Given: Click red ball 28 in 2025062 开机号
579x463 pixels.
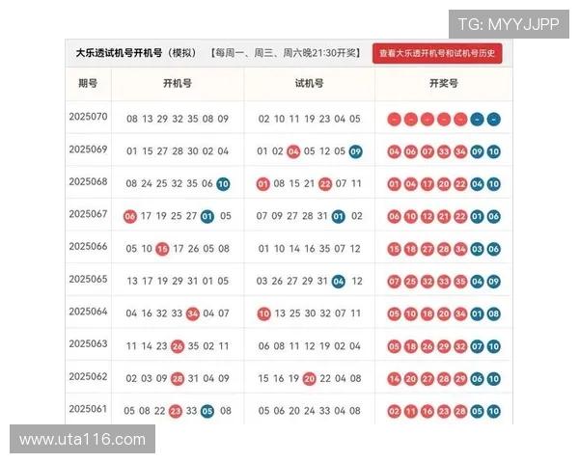Looking at the screenshot, I should click(x=178, y=379).
